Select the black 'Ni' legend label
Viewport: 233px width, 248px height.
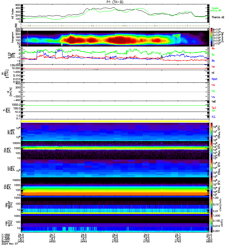pyautogui.click(x=213, y=73)
